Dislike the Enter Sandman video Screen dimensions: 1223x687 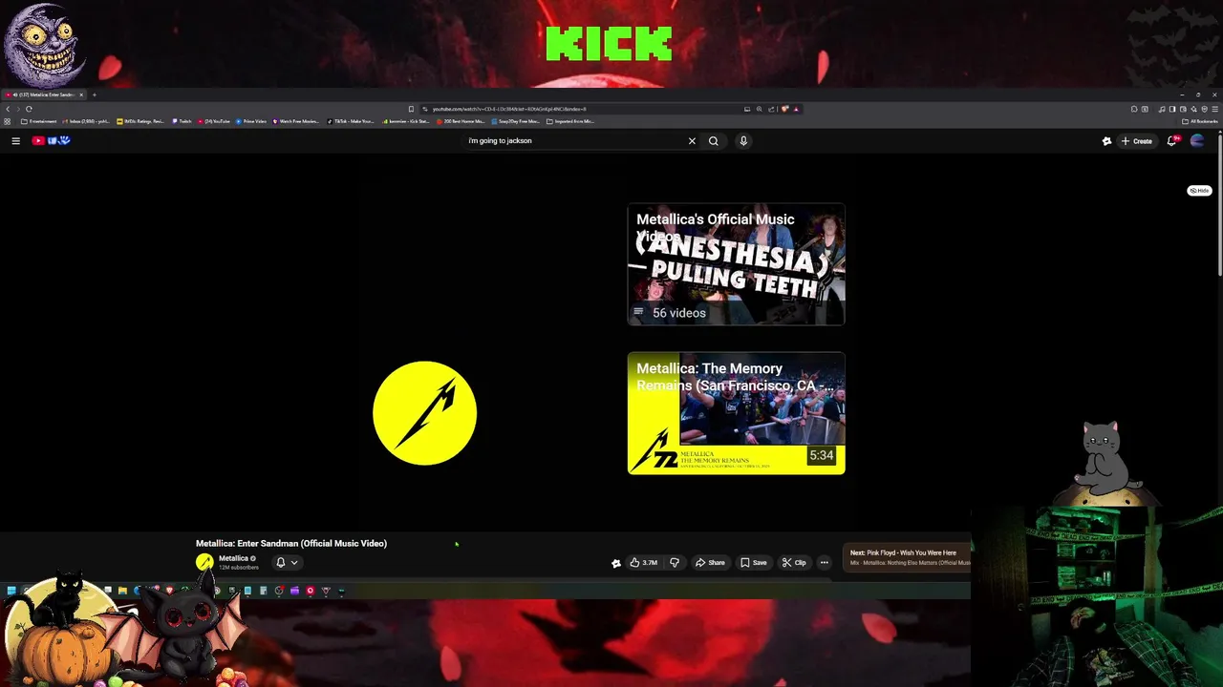[675, 562]
